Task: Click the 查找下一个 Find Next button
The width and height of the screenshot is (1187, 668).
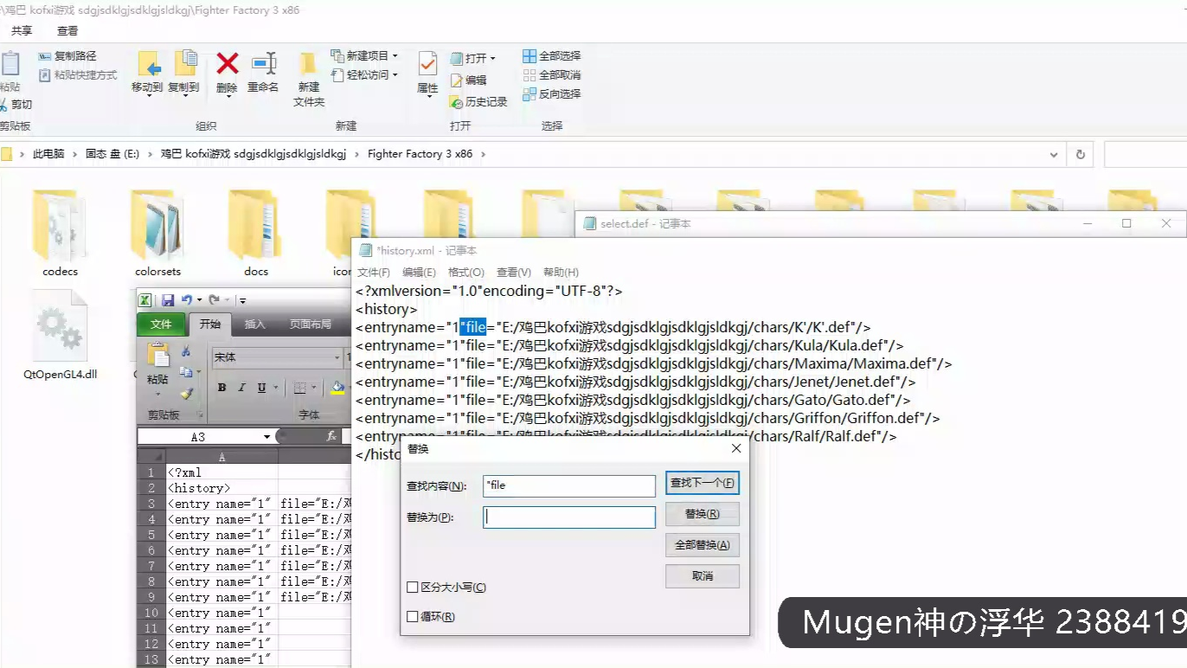Action: [702, 483]
